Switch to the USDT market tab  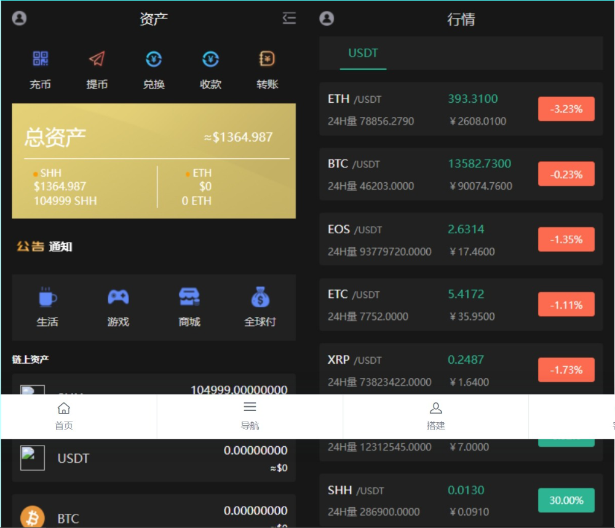coord(363,53)
